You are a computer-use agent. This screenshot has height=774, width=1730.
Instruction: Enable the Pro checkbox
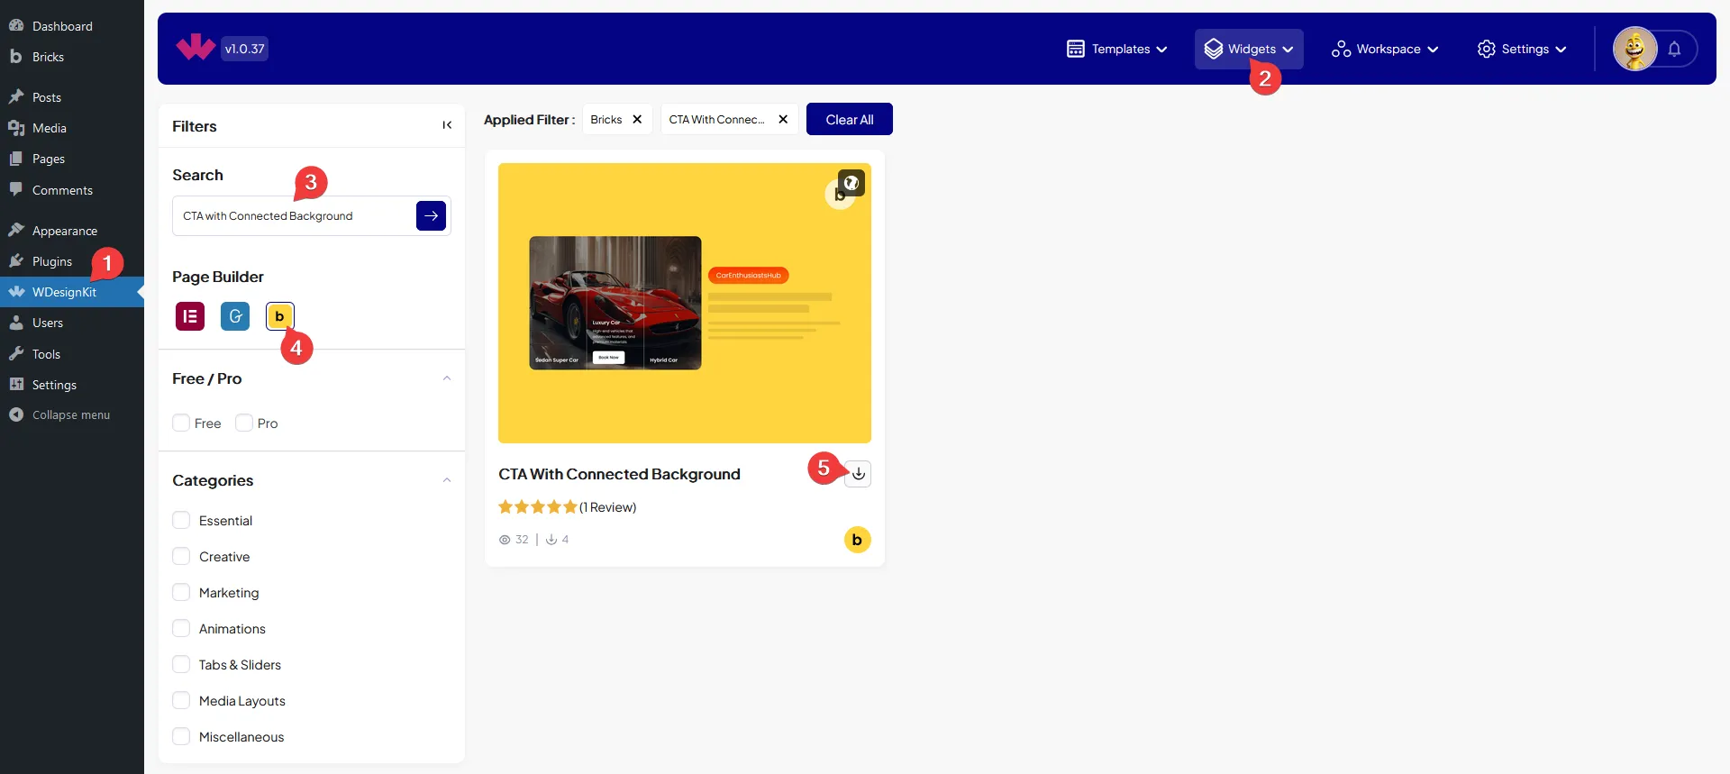pos(244,423)
